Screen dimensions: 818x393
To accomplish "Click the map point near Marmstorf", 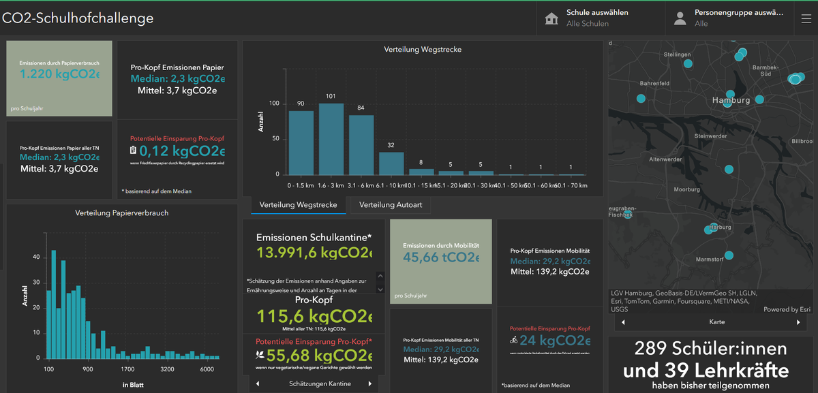I will pyautogui.click(x=729, y=255).
